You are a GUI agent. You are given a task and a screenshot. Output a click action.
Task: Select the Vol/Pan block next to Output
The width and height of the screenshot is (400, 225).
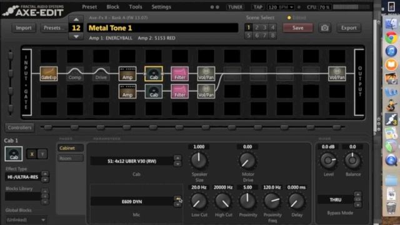click(337, 74)
